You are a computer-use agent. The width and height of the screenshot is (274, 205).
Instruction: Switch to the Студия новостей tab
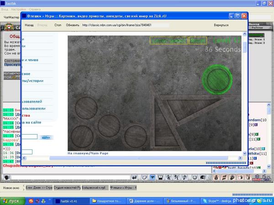(67, 188)
